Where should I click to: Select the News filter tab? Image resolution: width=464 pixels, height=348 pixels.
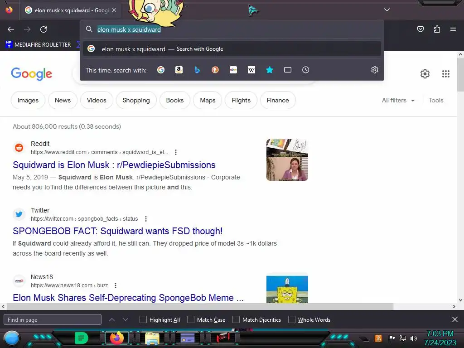pos(63,100)
